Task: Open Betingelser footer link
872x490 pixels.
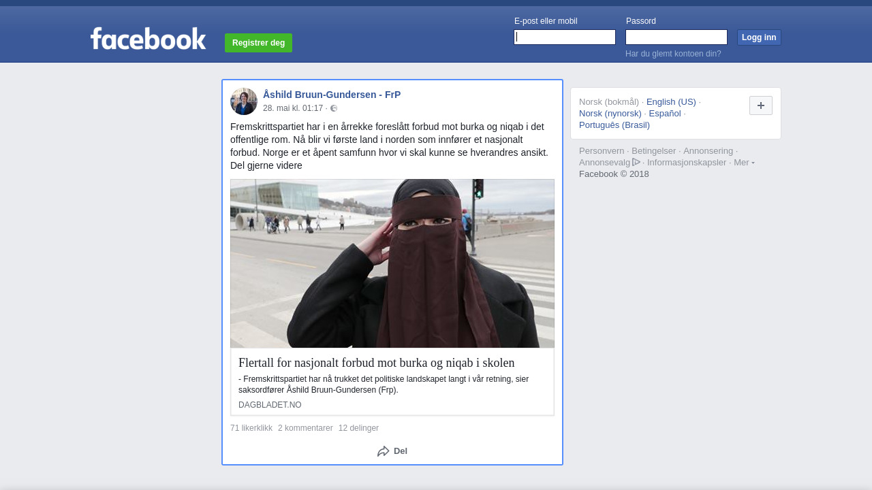Action: tap(654, 151)
